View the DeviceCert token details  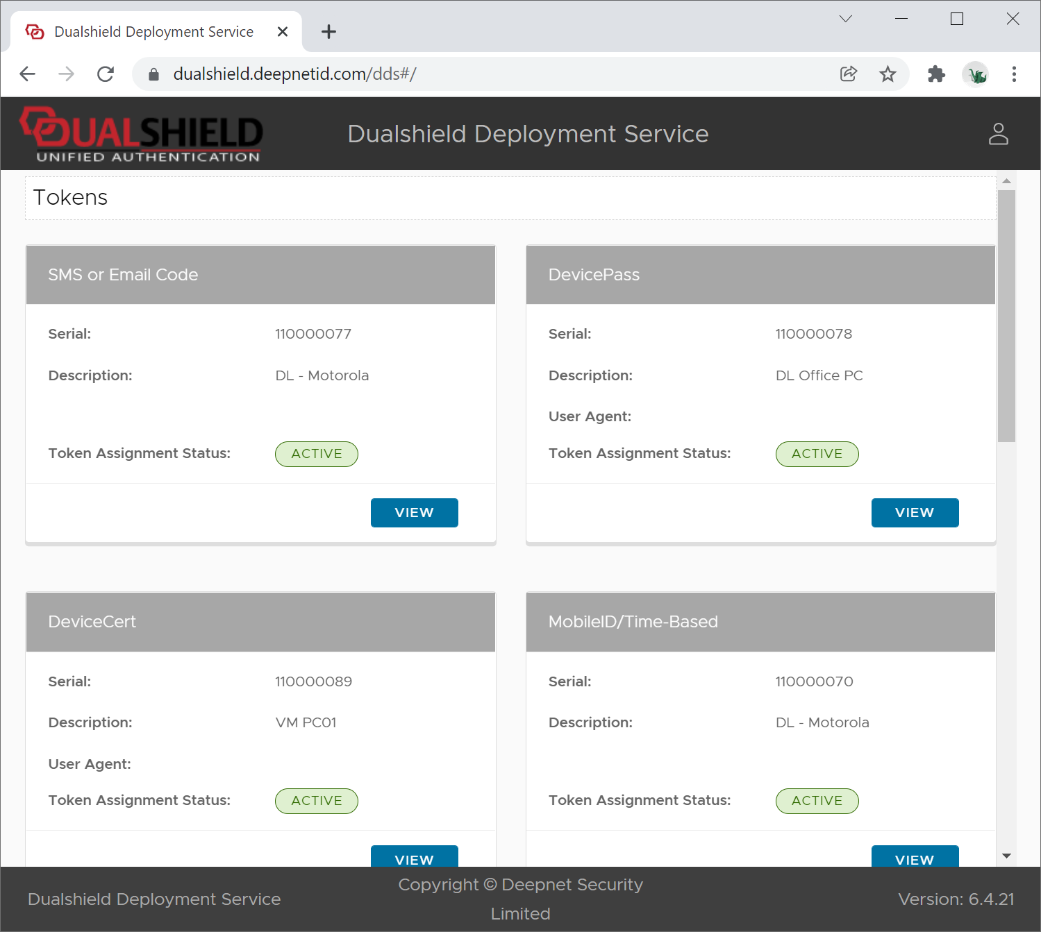(414, 856)
